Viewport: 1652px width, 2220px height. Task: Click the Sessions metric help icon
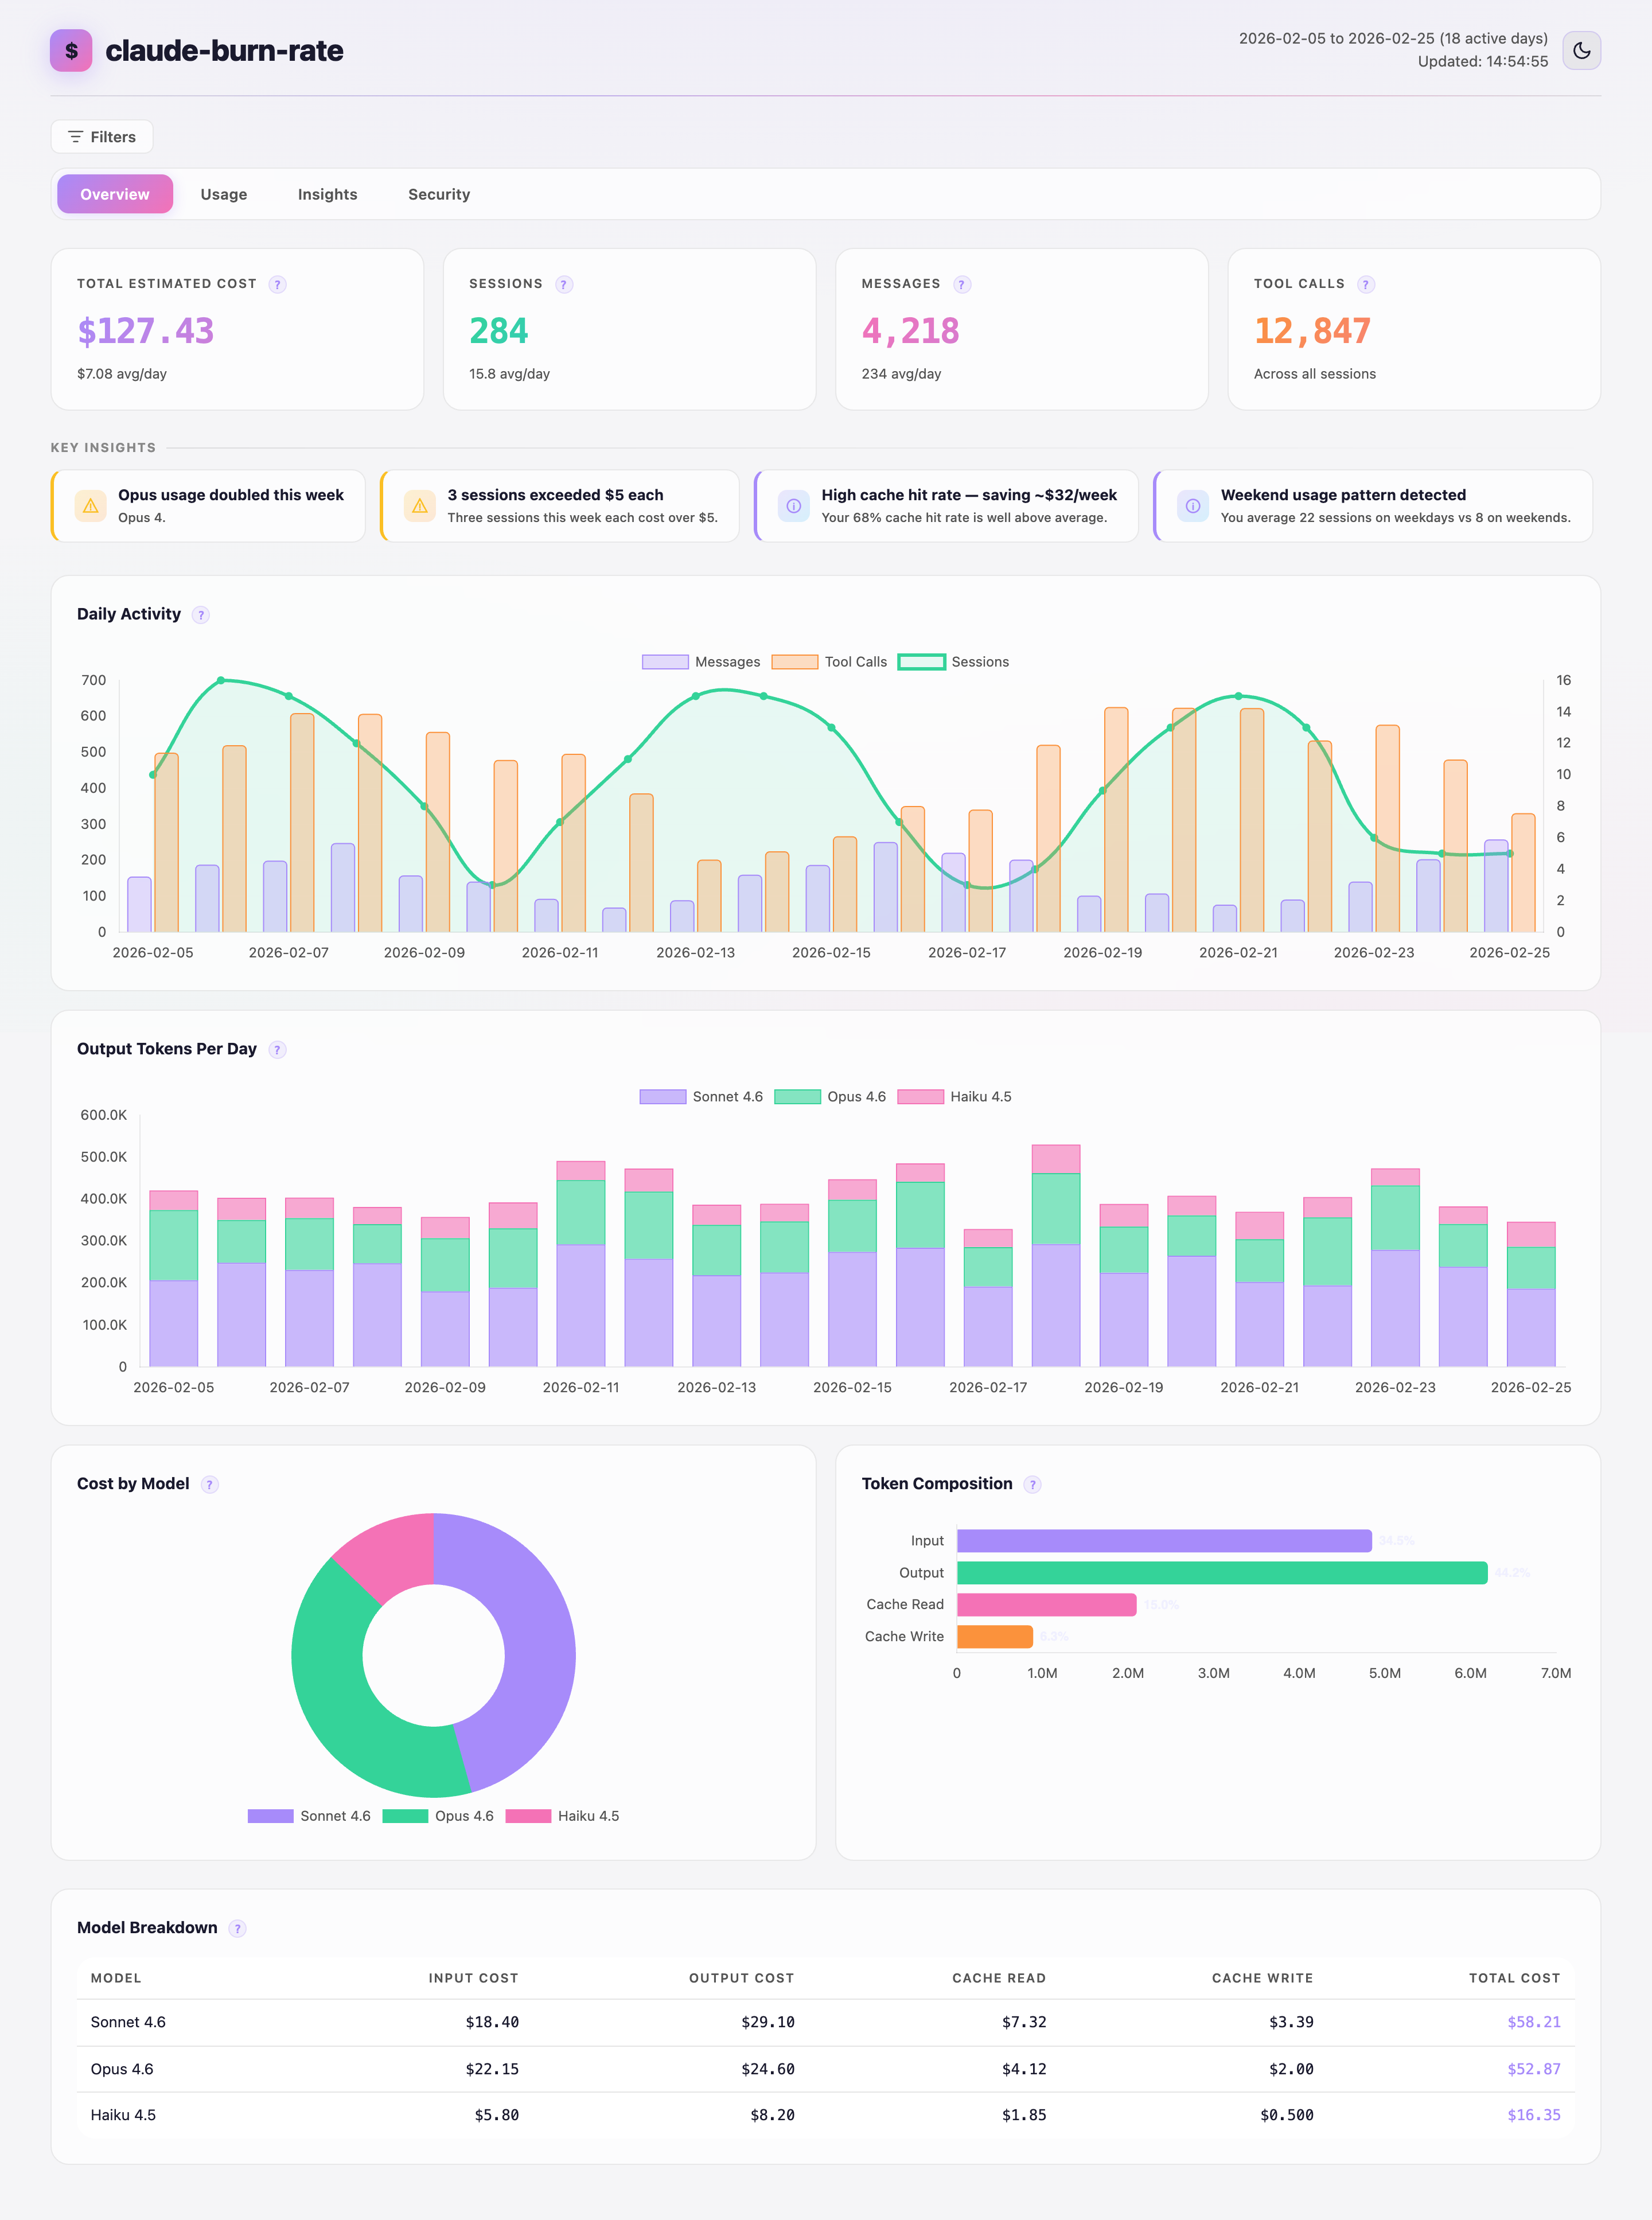click(564, 284)
